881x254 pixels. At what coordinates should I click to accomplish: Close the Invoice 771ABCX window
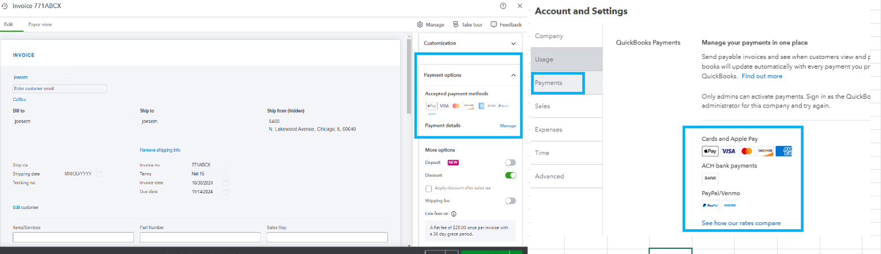pyautogui.click(x=519, y=6)
